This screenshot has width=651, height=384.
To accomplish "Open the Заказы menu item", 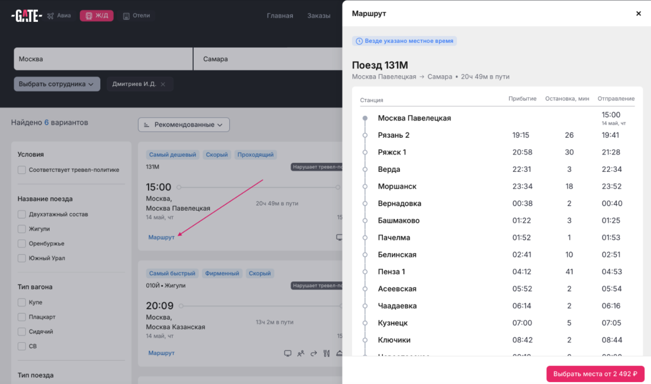I will pyautogui.click(x=319, y=16).
